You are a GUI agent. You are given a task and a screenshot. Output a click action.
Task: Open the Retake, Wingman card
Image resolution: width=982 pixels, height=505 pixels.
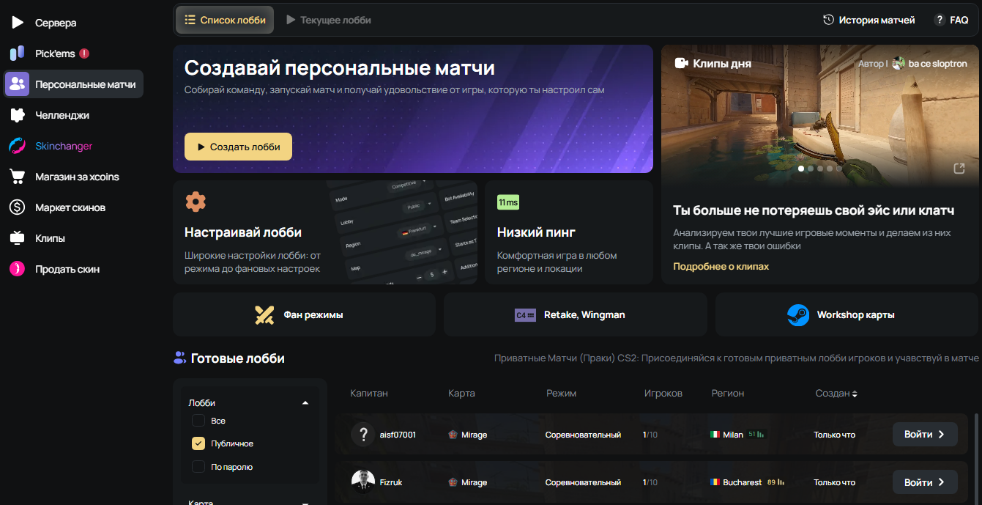(576, 315)
